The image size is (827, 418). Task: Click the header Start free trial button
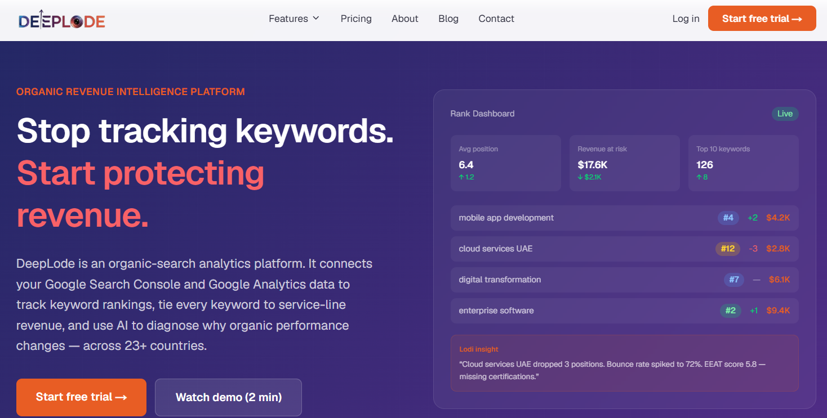pyautogui.click(x=762, y=19)
